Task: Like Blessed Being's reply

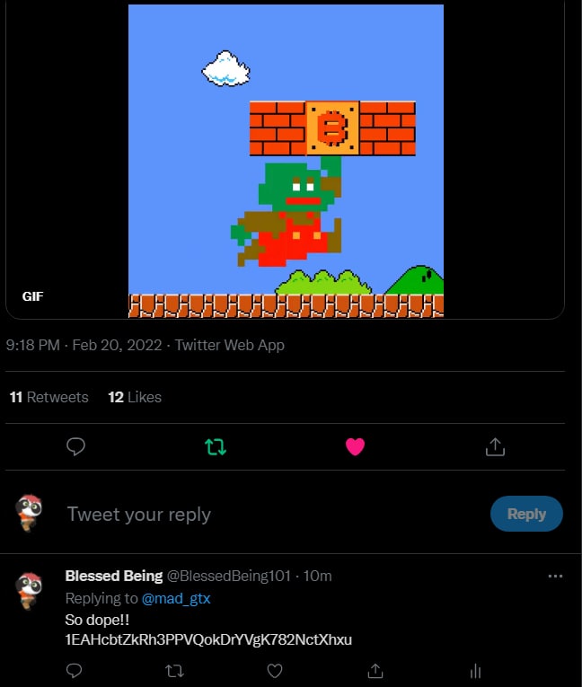Action: (276, 670)
